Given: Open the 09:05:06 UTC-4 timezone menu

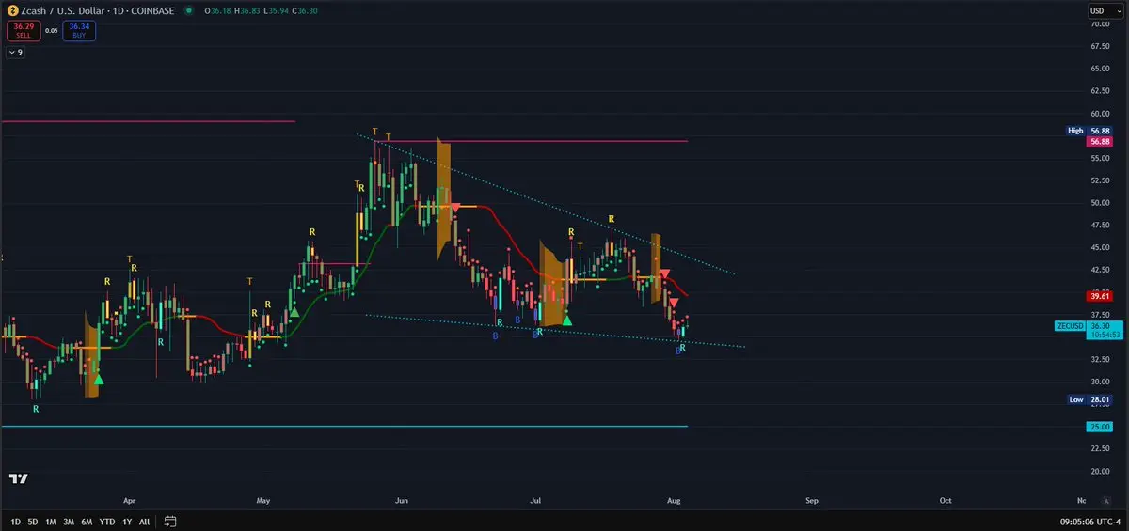Looking at the screenshot, I should pyautogui.click(x=1090, y=521).
